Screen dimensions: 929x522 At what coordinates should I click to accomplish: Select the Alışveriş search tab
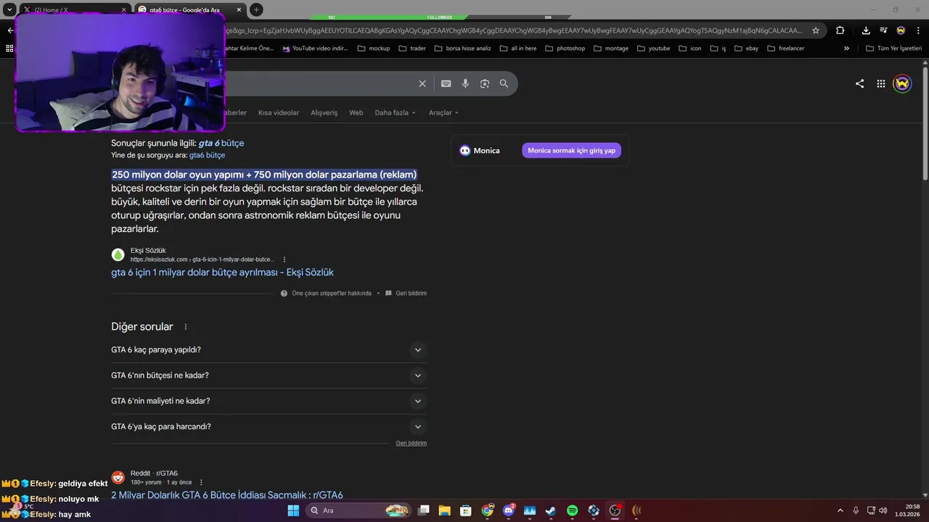324,112
